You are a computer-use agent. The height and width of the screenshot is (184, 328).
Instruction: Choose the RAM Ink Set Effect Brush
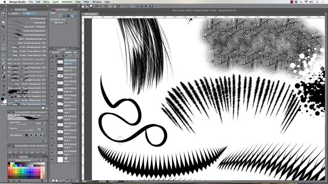[27, 100]
